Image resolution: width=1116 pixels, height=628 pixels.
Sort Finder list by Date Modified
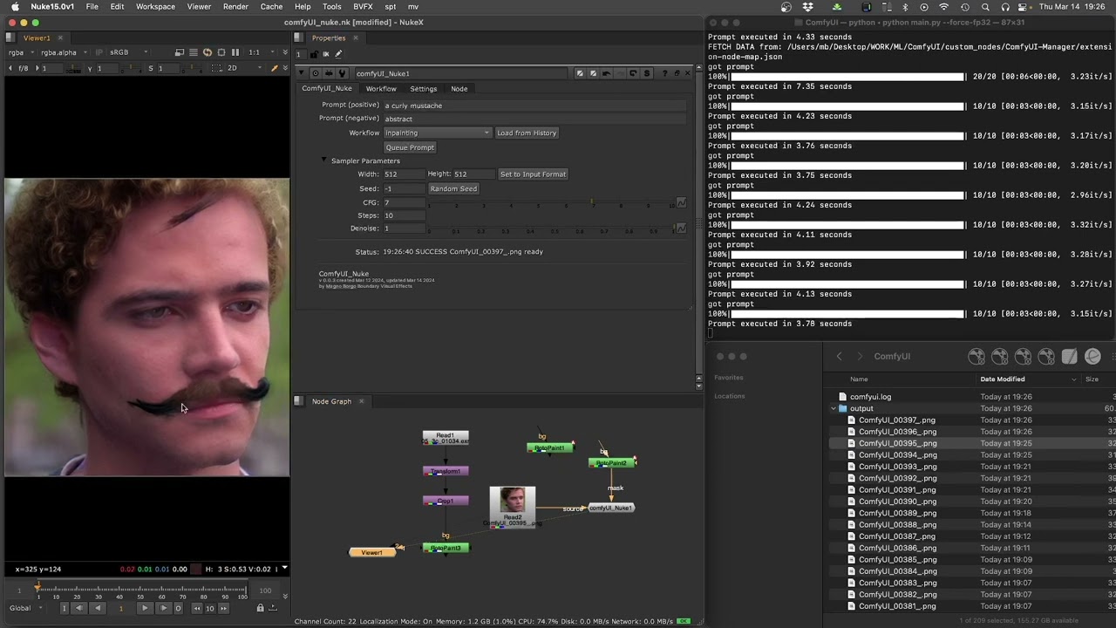point(1003,379)
